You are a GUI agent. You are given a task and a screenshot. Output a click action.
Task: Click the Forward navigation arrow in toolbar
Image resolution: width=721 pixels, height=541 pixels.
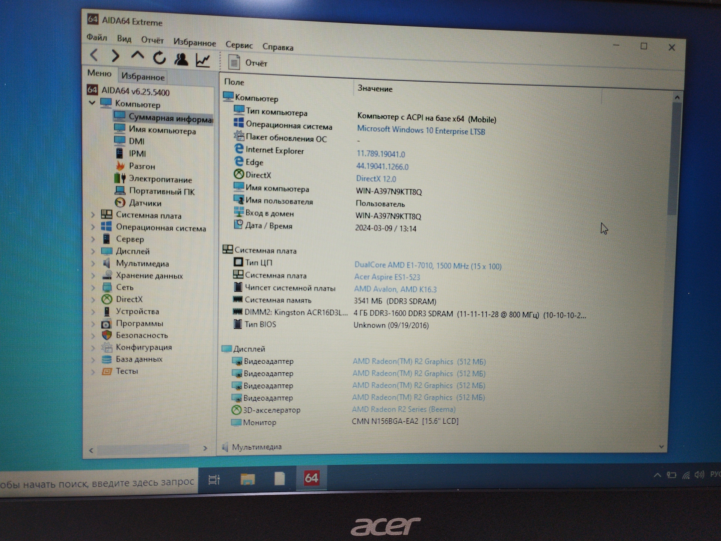116,56
